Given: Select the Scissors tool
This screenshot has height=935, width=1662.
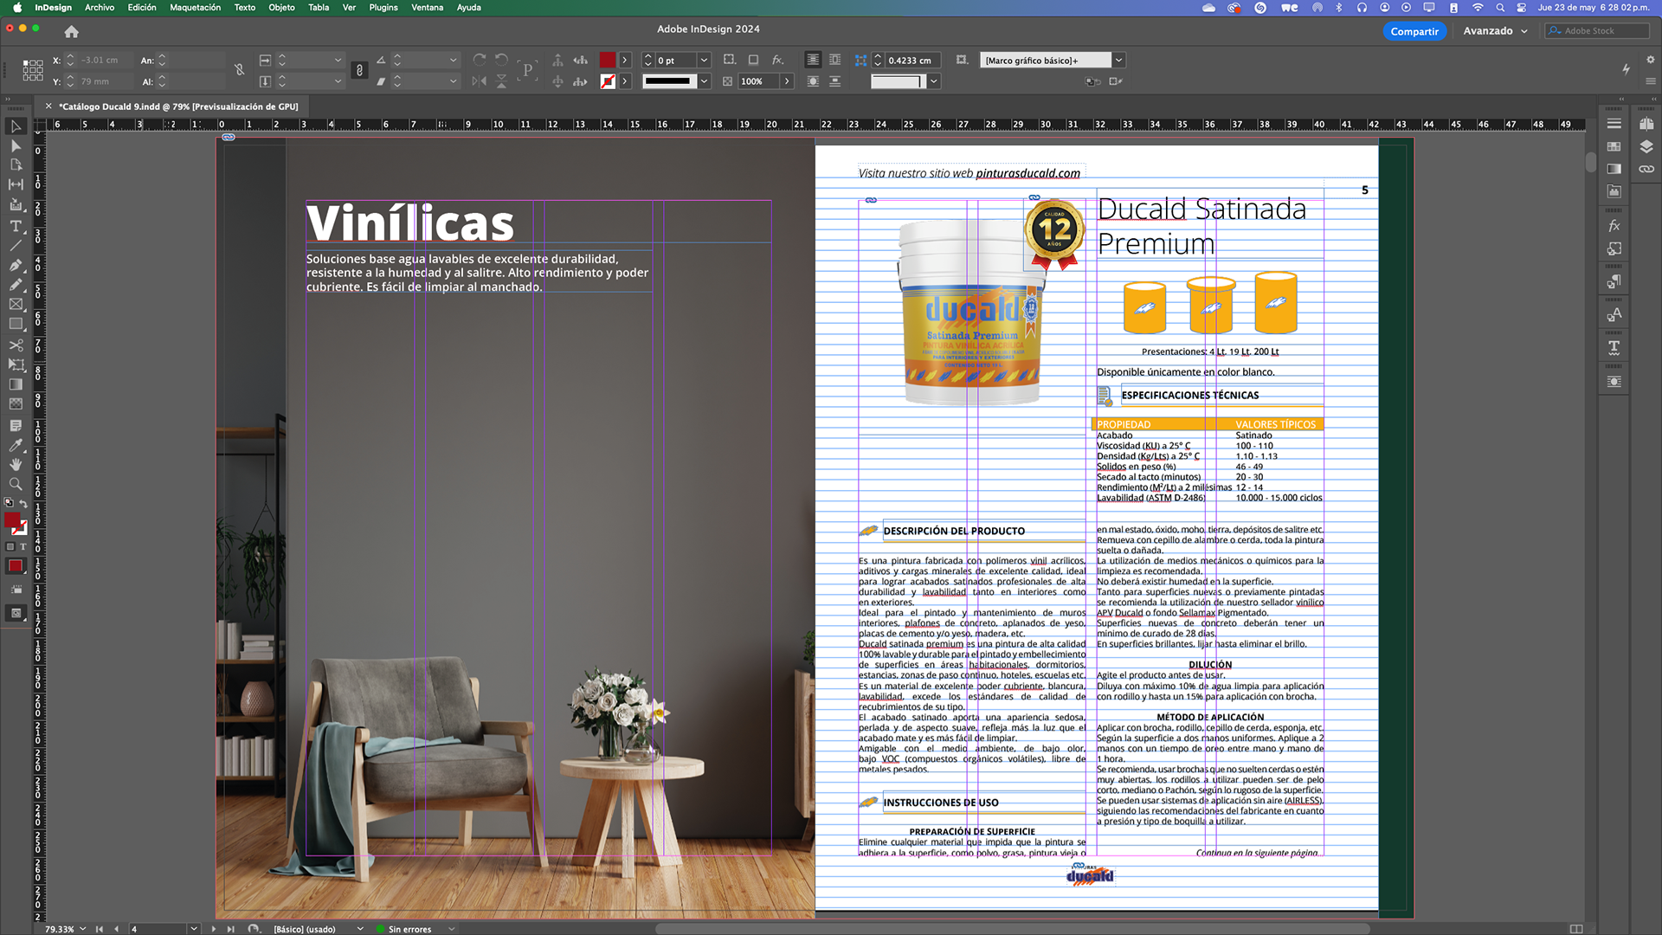Looking at the screenshot, I should [x=16, y=345].
